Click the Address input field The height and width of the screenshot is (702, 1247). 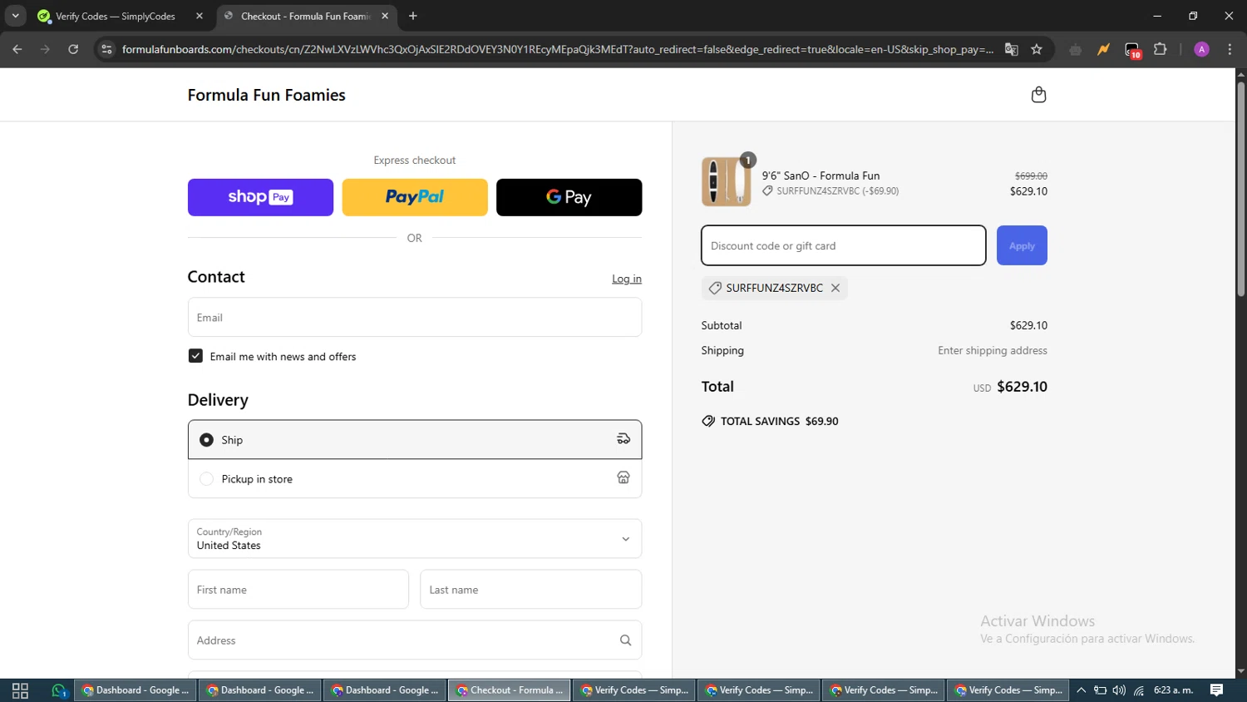point(415,640)
